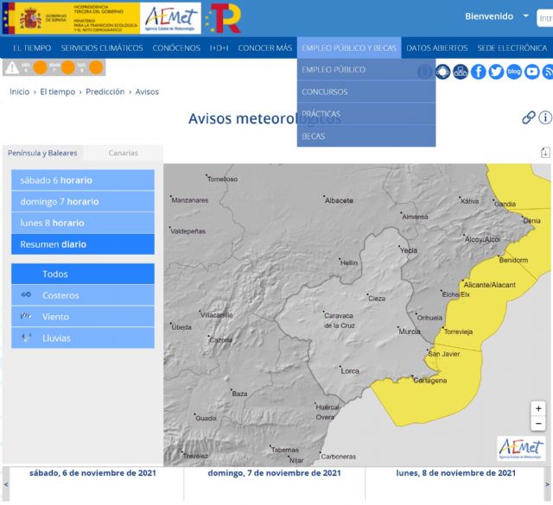Click the warning triangle alert icon
553x505 pixels.
[12, 67]
